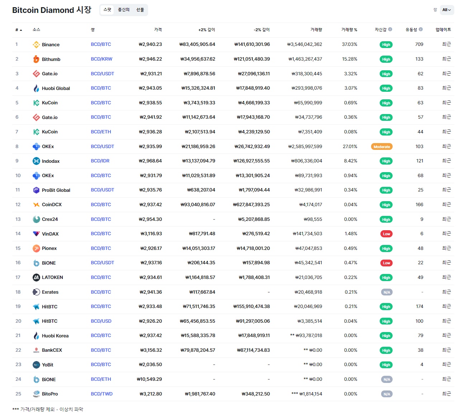
Task: Click price ₩3,156.32 in BankCEX row
Action: click(151, 350)
